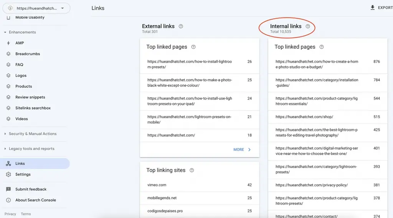Click the External links help icon
393x218 pixels.
click(x=181, y=26)
